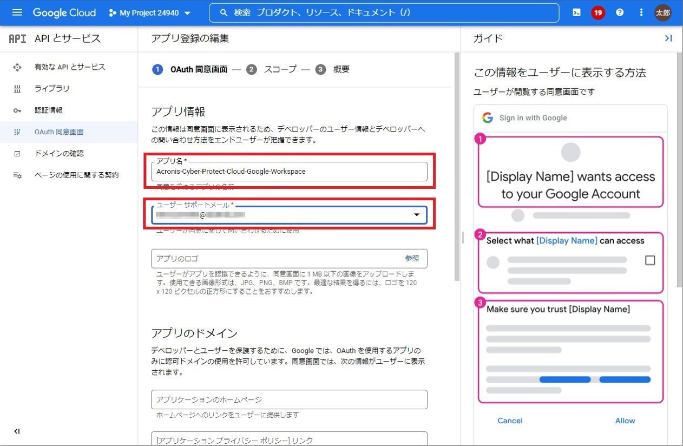Click the アプリのロゴ upload field

click(289, 259)
